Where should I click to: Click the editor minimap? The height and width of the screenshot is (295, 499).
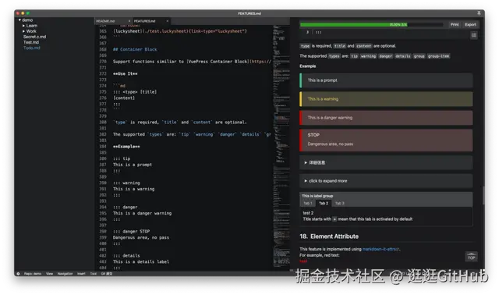pyautogui.click(x=281, y=147)
